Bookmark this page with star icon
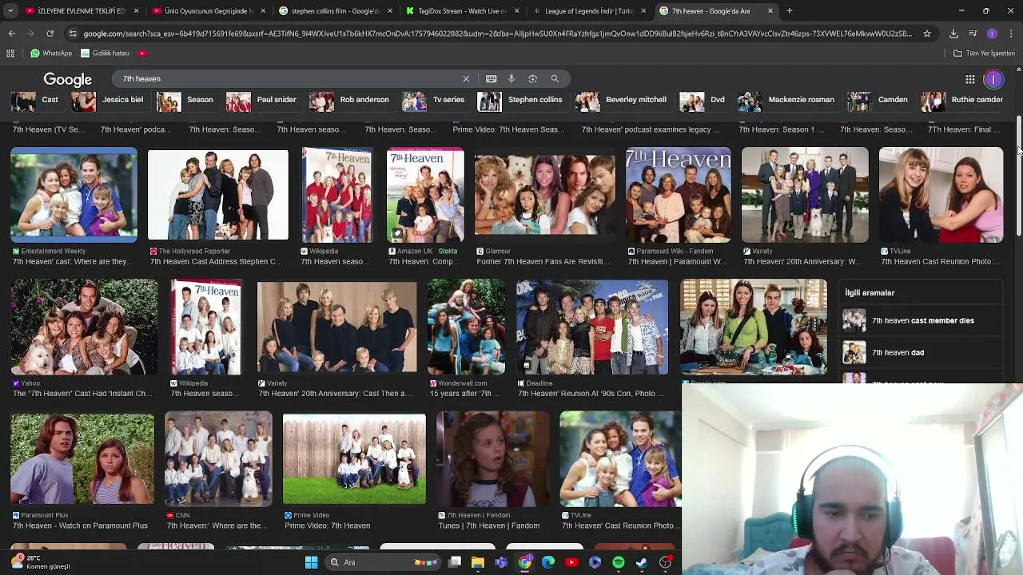The image size is (1023, 575). [x=927, y=34]
